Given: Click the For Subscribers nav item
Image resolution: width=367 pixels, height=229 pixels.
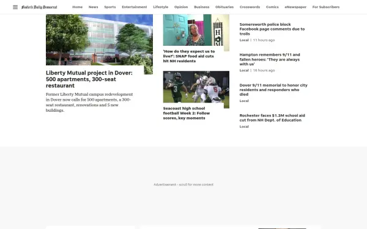Looking at the screenshot, I should (326, 7).
